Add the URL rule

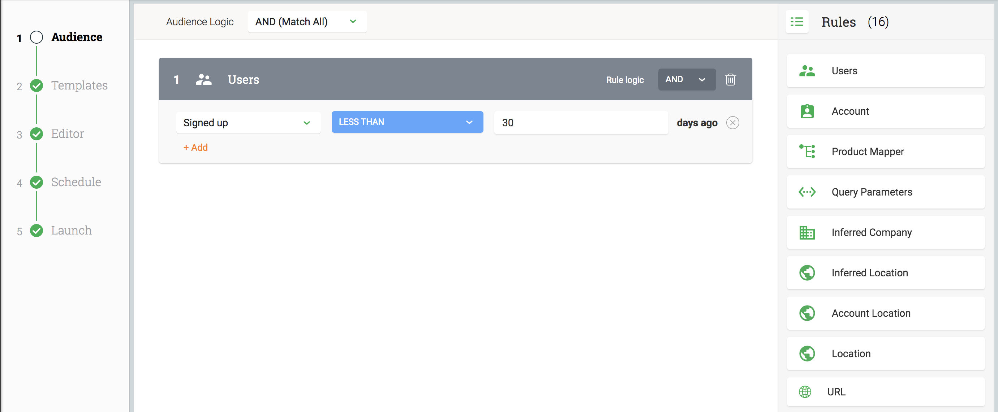[x=885, y=392]
